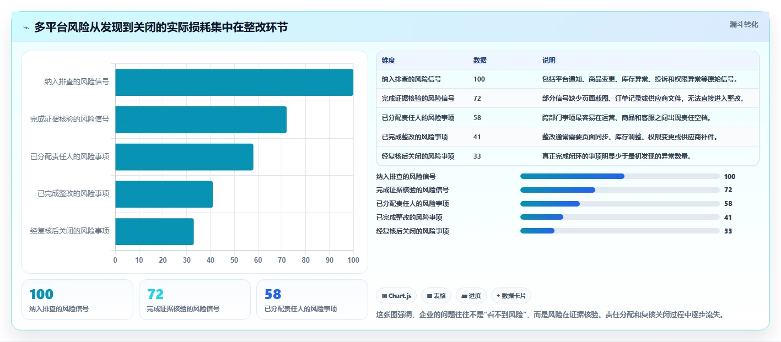Select the Chart.js chip
This screenshot has width=781, height=342.
pyautogui.click(x=396, y=296)
